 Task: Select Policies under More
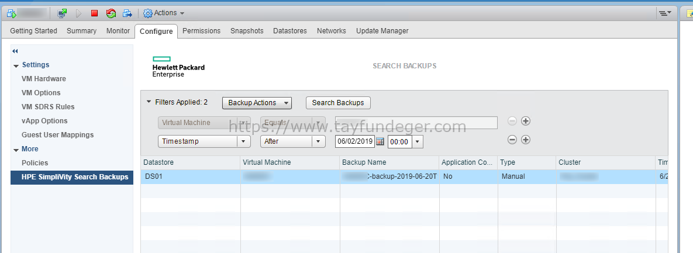(x=35, y=163)
